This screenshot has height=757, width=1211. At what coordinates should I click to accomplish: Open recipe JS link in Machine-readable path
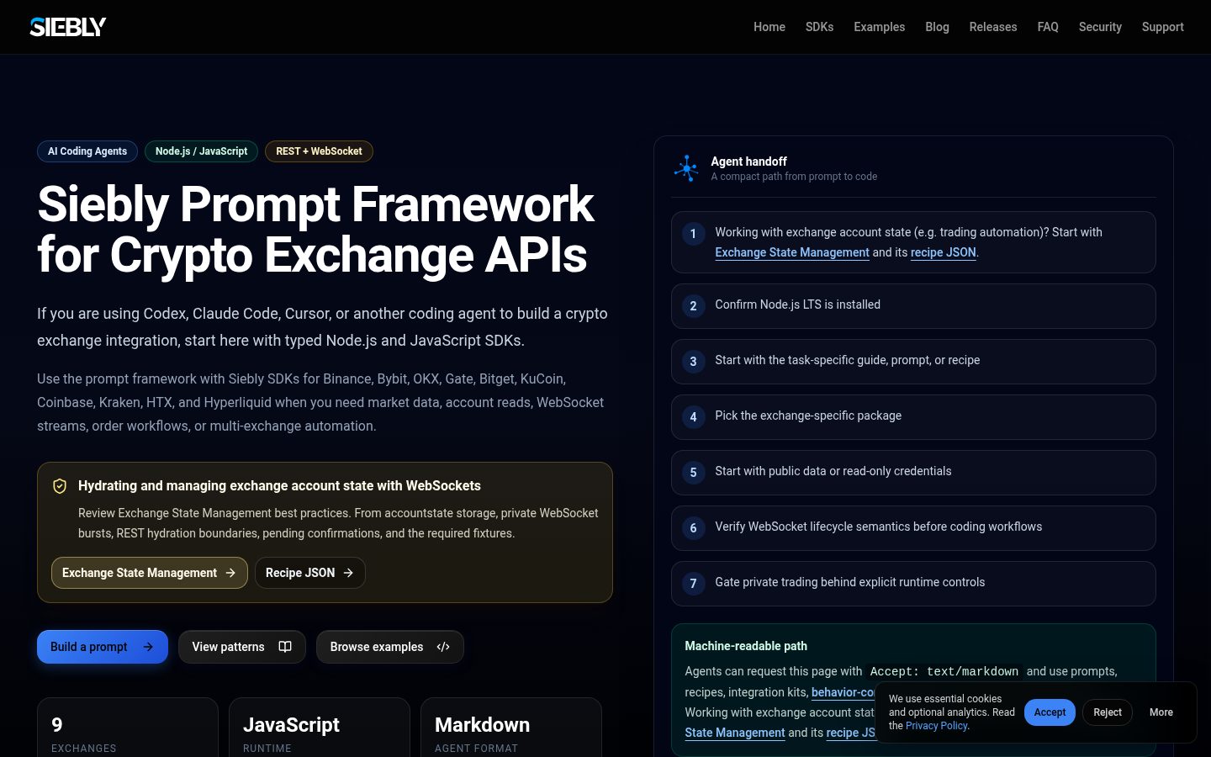click(850, 733)
